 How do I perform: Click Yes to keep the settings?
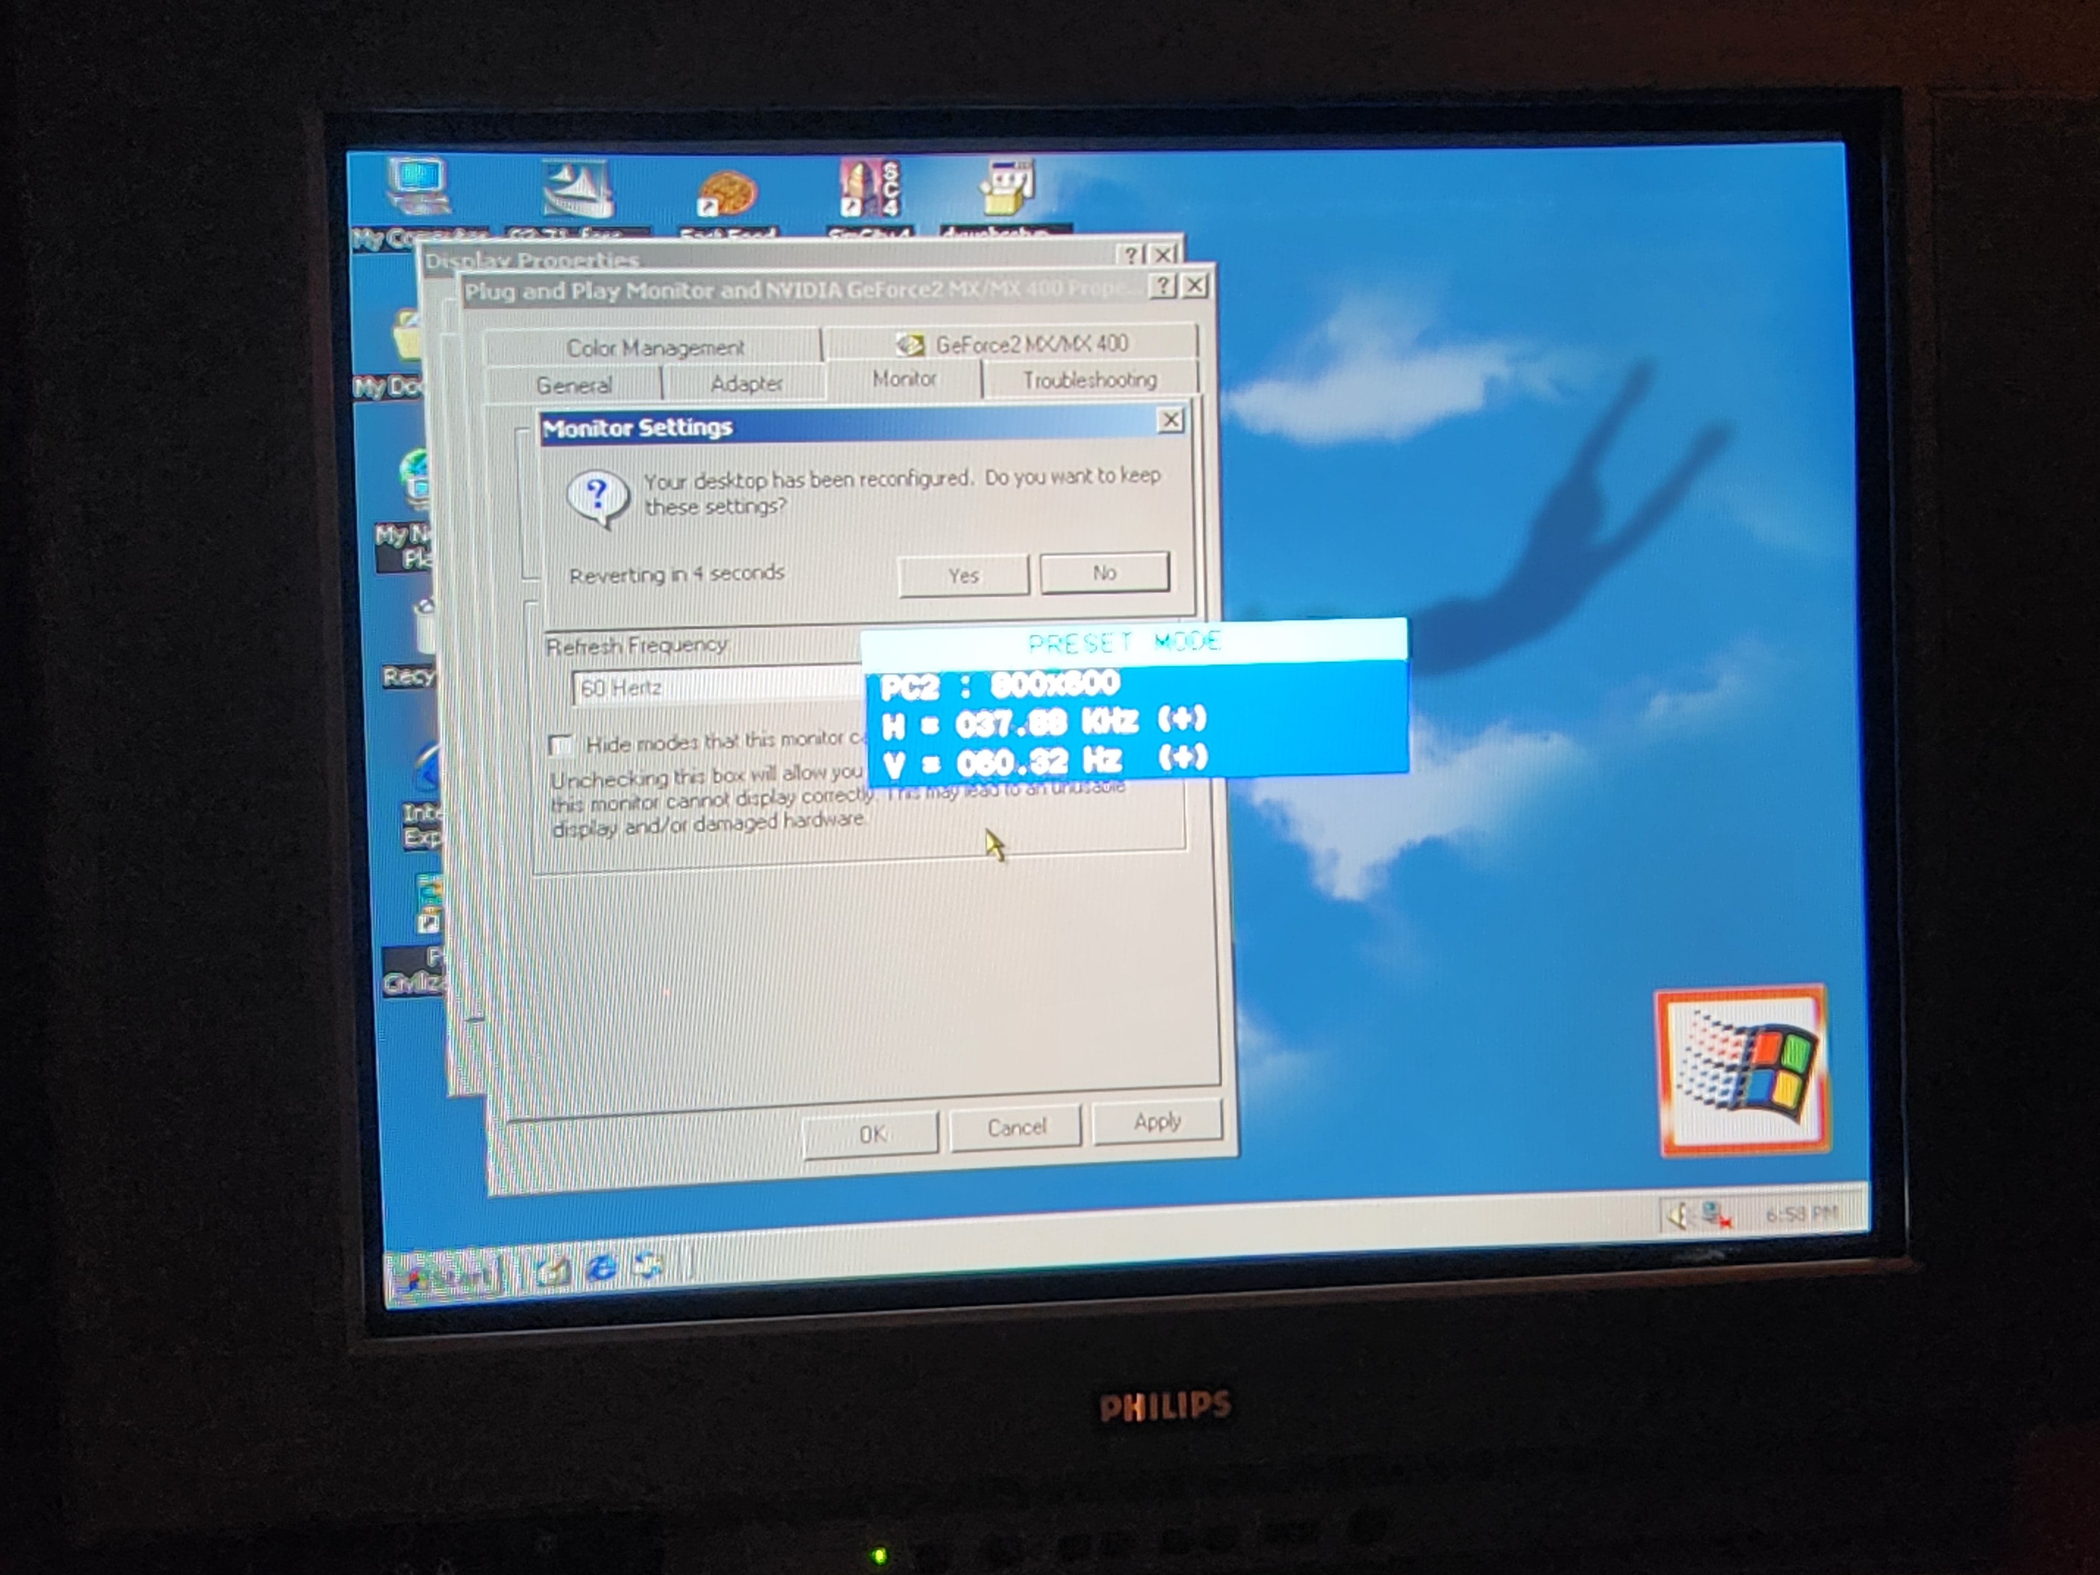963,575
